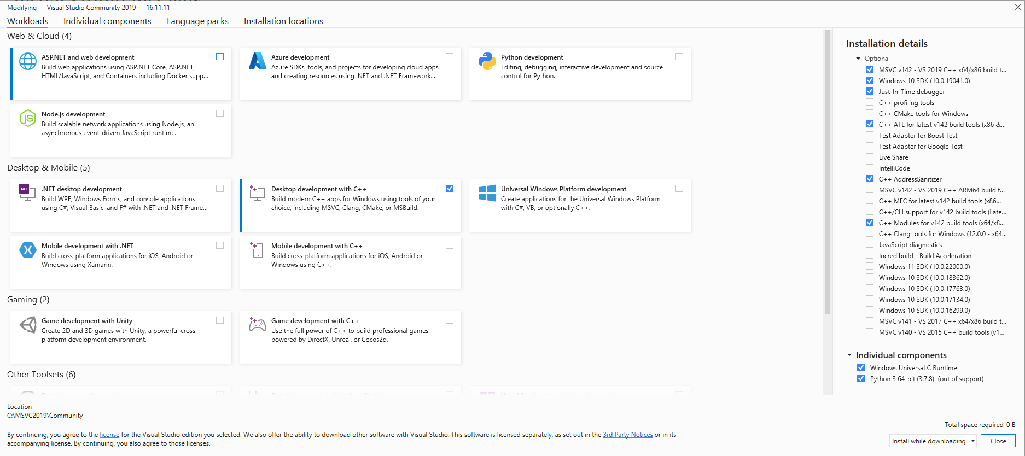Viewport: 1025px width, 456px height.
Task: Uncheck Desktop development with C++ workload
Action: click(x=450, y=189)
